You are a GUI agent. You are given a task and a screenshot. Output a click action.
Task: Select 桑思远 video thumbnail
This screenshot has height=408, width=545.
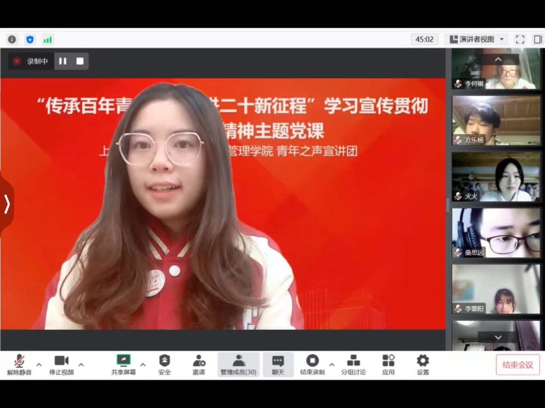pos(496,233)
